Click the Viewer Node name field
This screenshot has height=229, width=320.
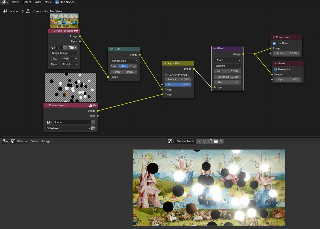(x=185, y=141)
